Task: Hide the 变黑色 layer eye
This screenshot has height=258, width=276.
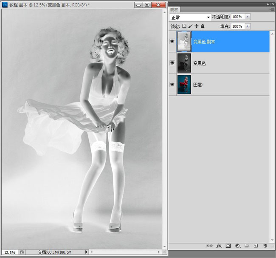Action: pos(172,63)
